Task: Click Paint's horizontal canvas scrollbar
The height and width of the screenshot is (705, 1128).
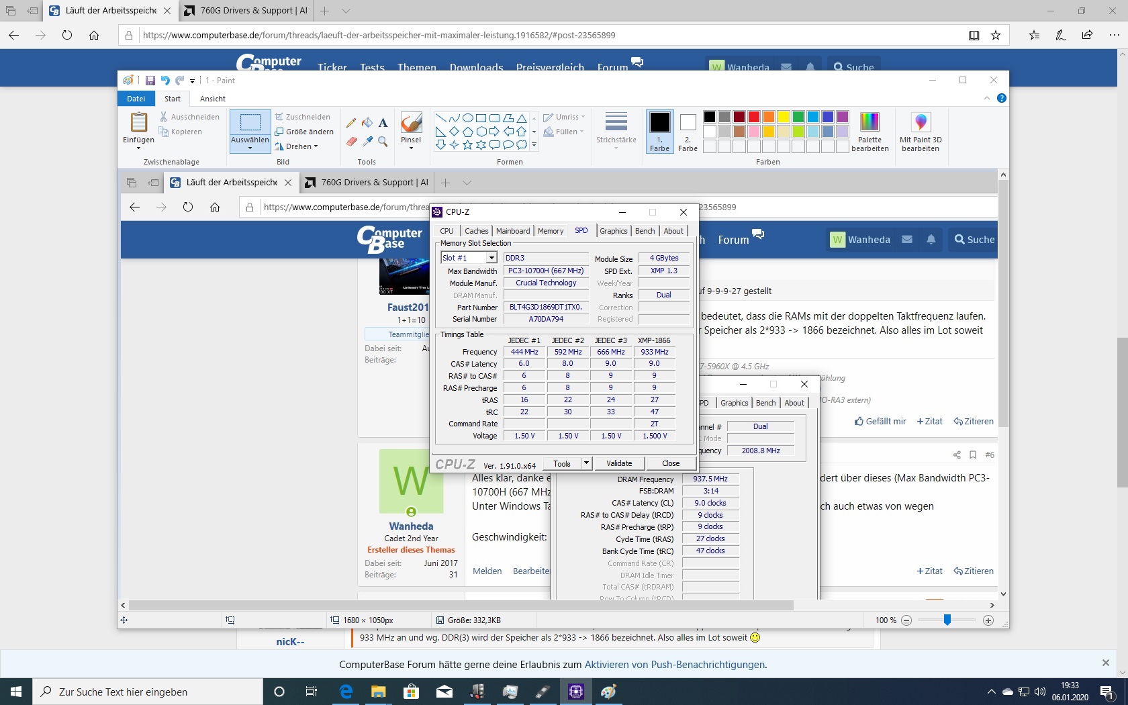Action: 461,605
